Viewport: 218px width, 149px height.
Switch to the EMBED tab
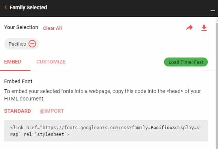pyautogui.click(x=13, y=62)
